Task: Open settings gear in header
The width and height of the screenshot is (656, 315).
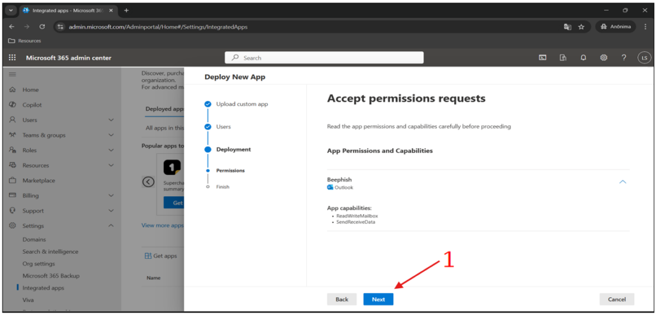Action: 603,58
